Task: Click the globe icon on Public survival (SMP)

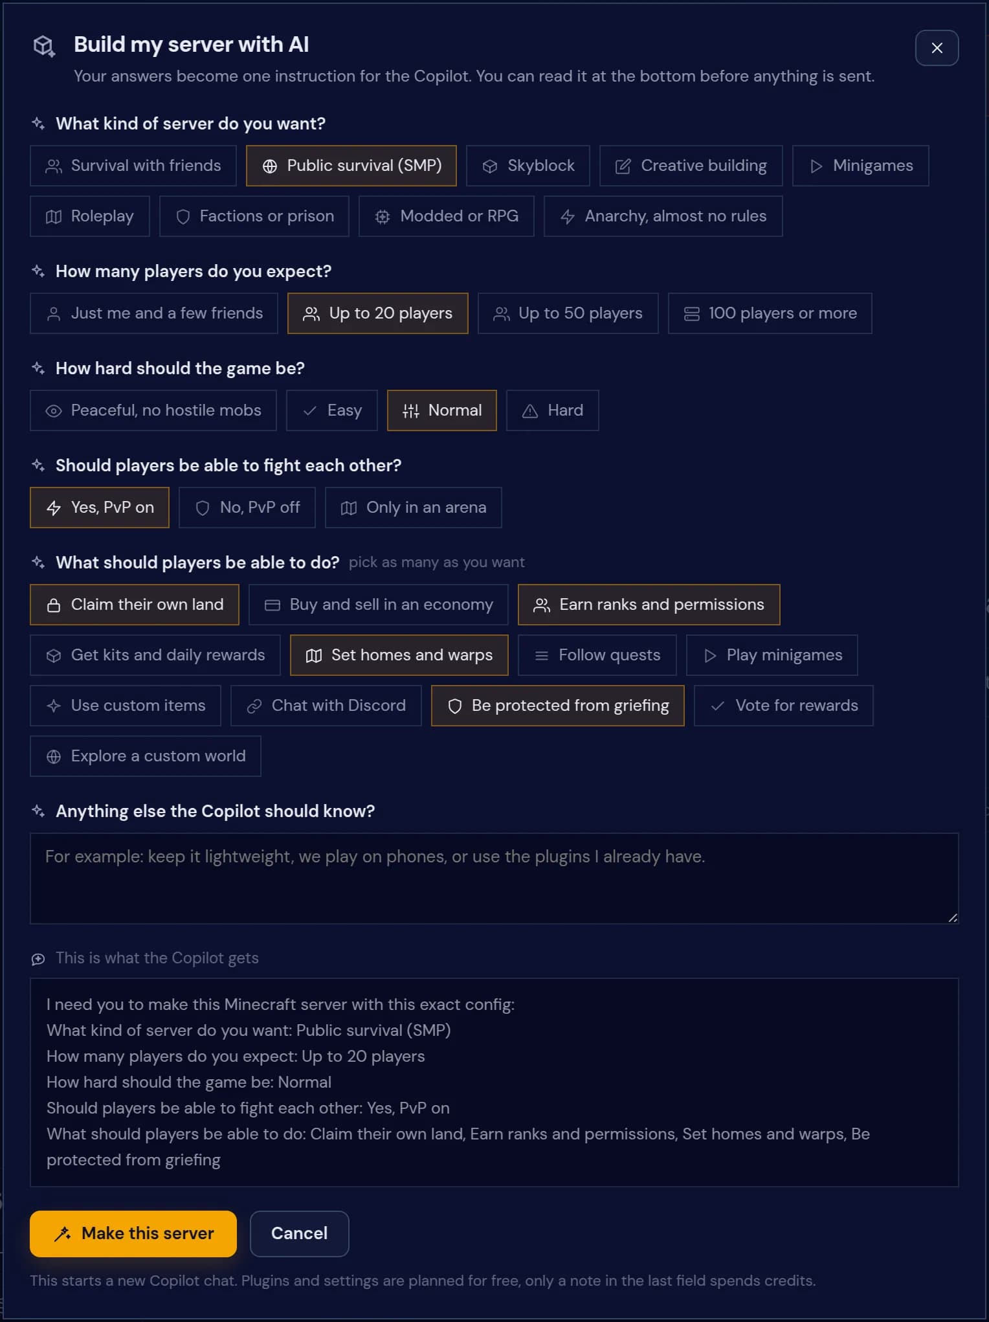Action: coord(270,166)
